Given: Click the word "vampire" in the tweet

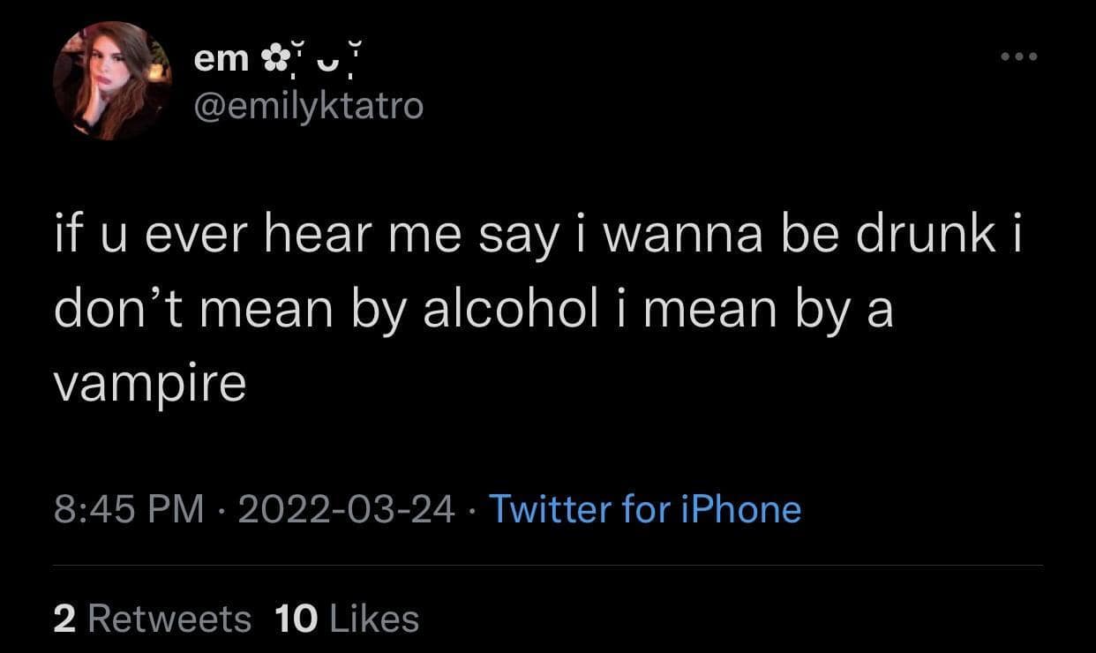Looking at the screenshot, I should tap(149, 386).
